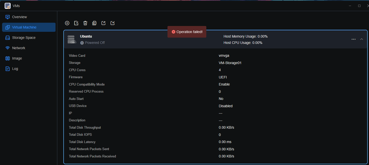Click the Auto Start label

pos(76,99)
